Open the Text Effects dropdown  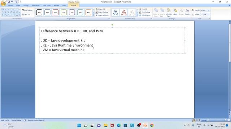point(145,15)
